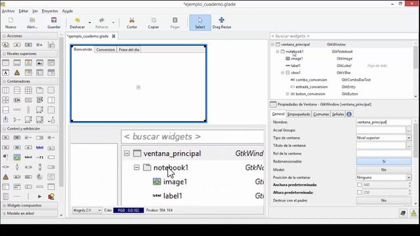
Task: Switch to the Comunes properties tab
Action: click(x=321, y=114)
